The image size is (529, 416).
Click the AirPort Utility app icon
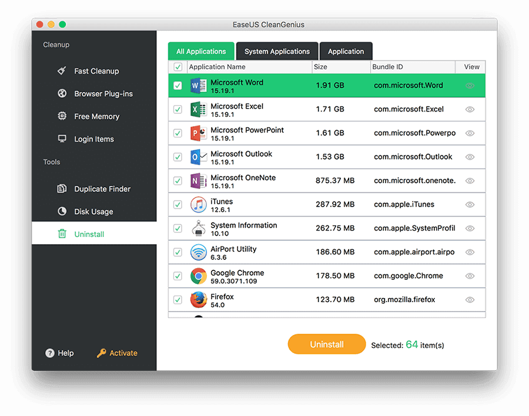(x=199, y=252)
